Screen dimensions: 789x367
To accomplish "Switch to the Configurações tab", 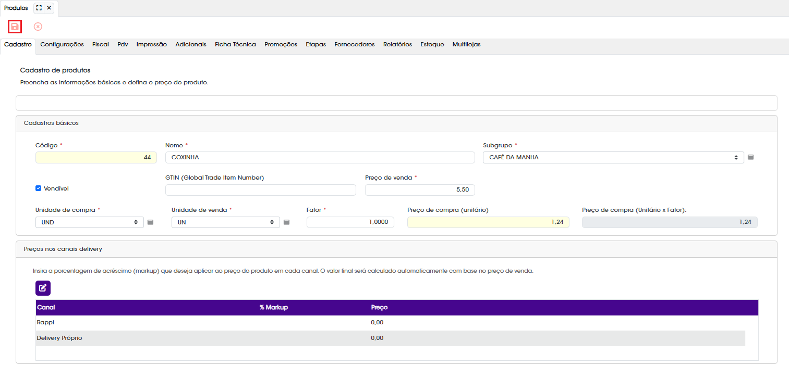I will point(62,45).
